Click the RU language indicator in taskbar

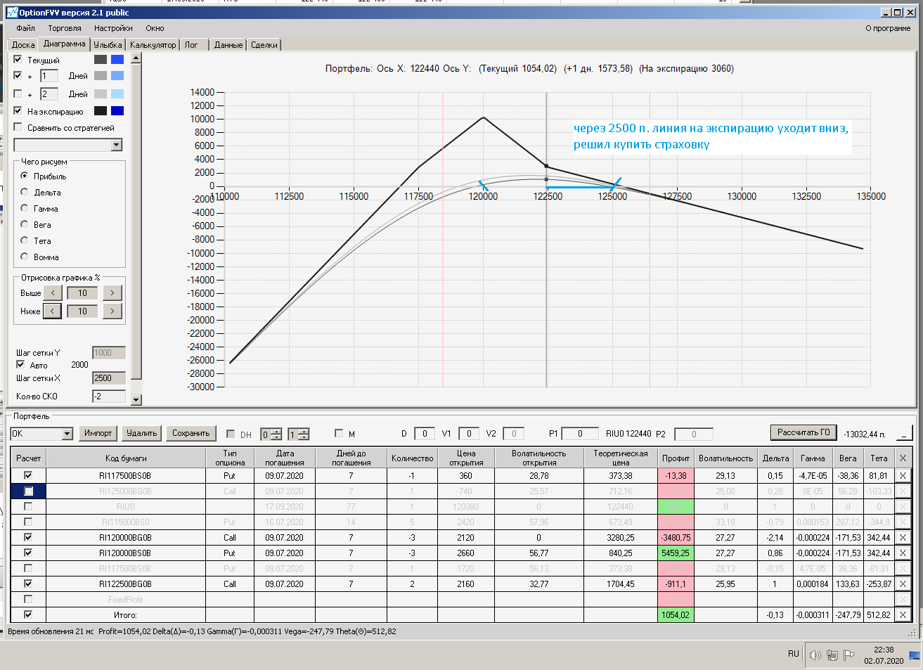793,654
